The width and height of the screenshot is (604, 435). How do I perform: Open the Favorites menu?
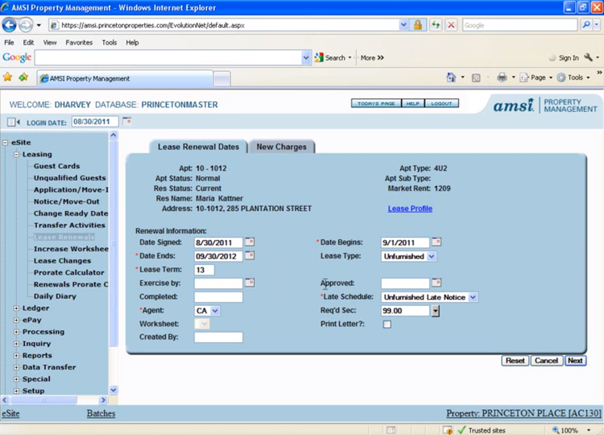[x=79, y=42]
